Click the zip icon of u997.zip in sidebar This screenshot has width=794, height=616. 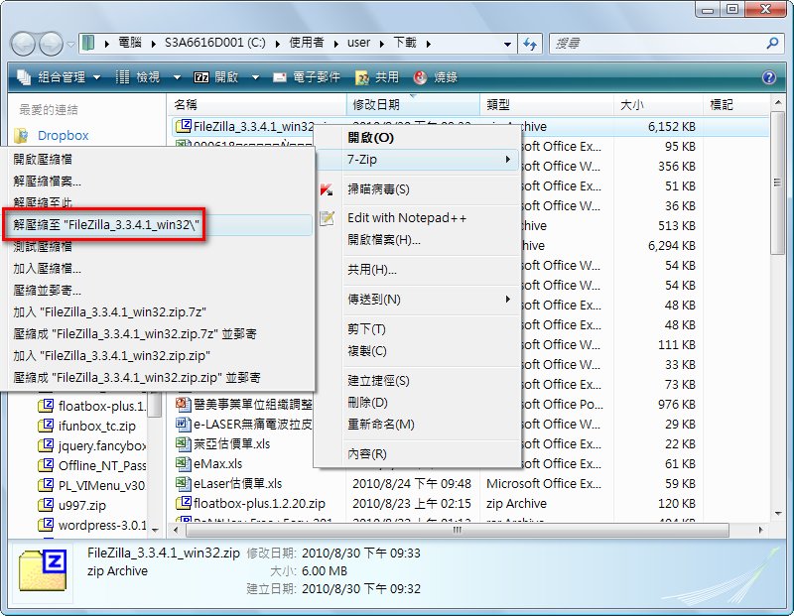tap(46, 505)
